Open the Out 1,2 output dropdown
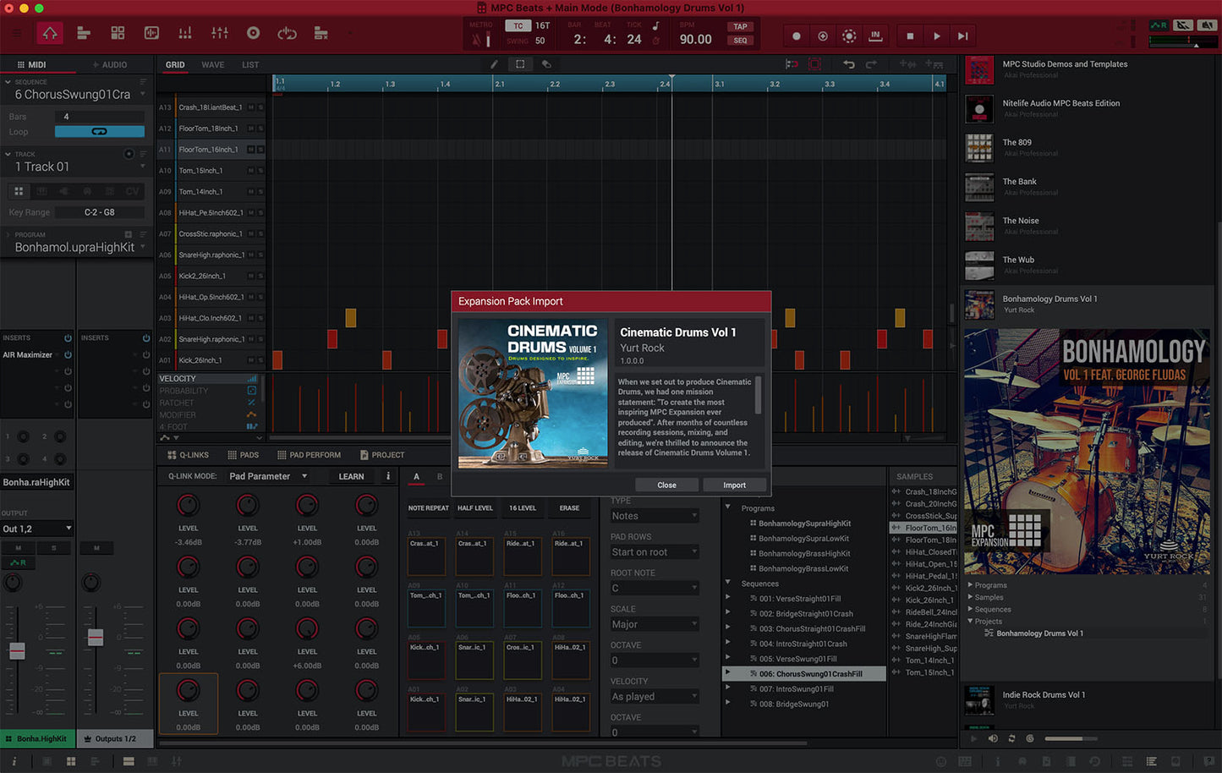Image resolution: width=1222 pixels, height=773 pixels. 37,529
